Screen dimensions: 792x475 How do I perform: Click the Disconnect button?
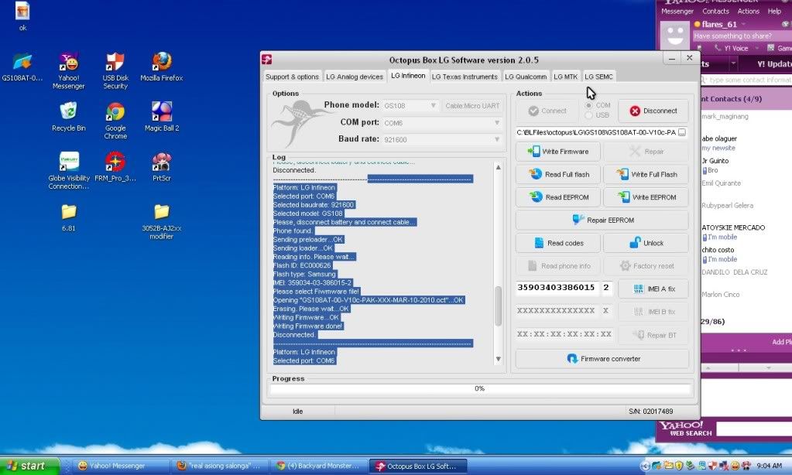[653, 111]
